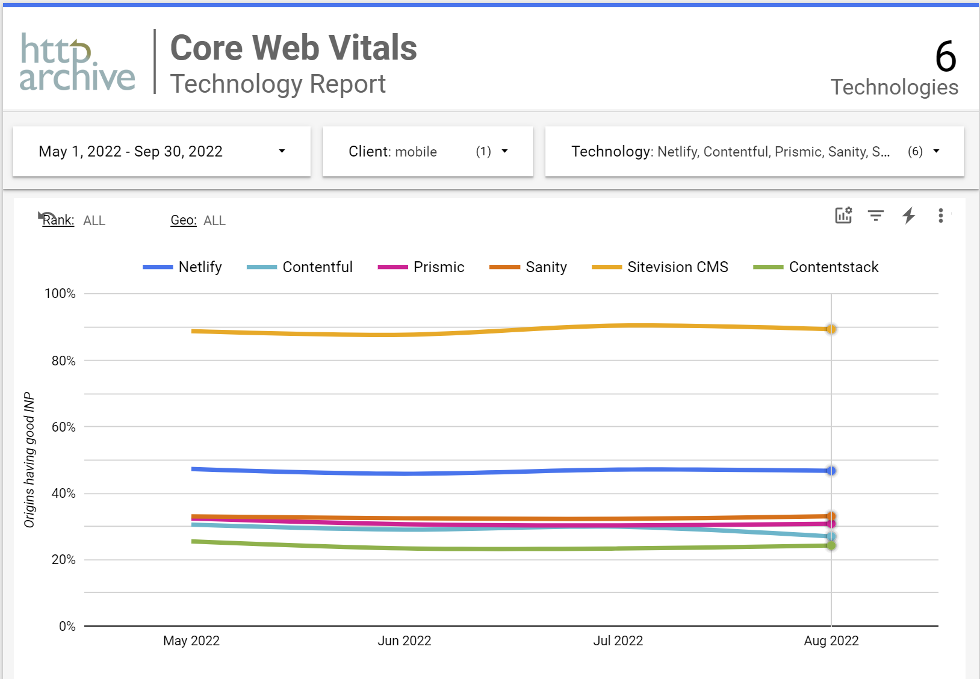The height and width of the screenshot is (679, 980).
Task: Click the Netlify Aug 2022 data point
Action: point(831,471)
